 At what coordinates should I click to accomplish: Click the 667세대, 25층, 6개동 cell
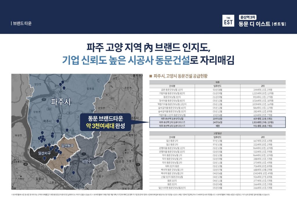(263, 141)
